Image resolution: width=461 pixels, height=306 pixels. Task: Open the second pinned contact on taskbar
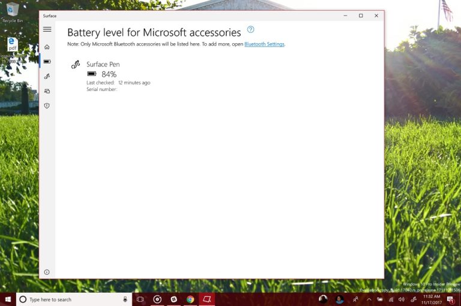pos(340,299)
